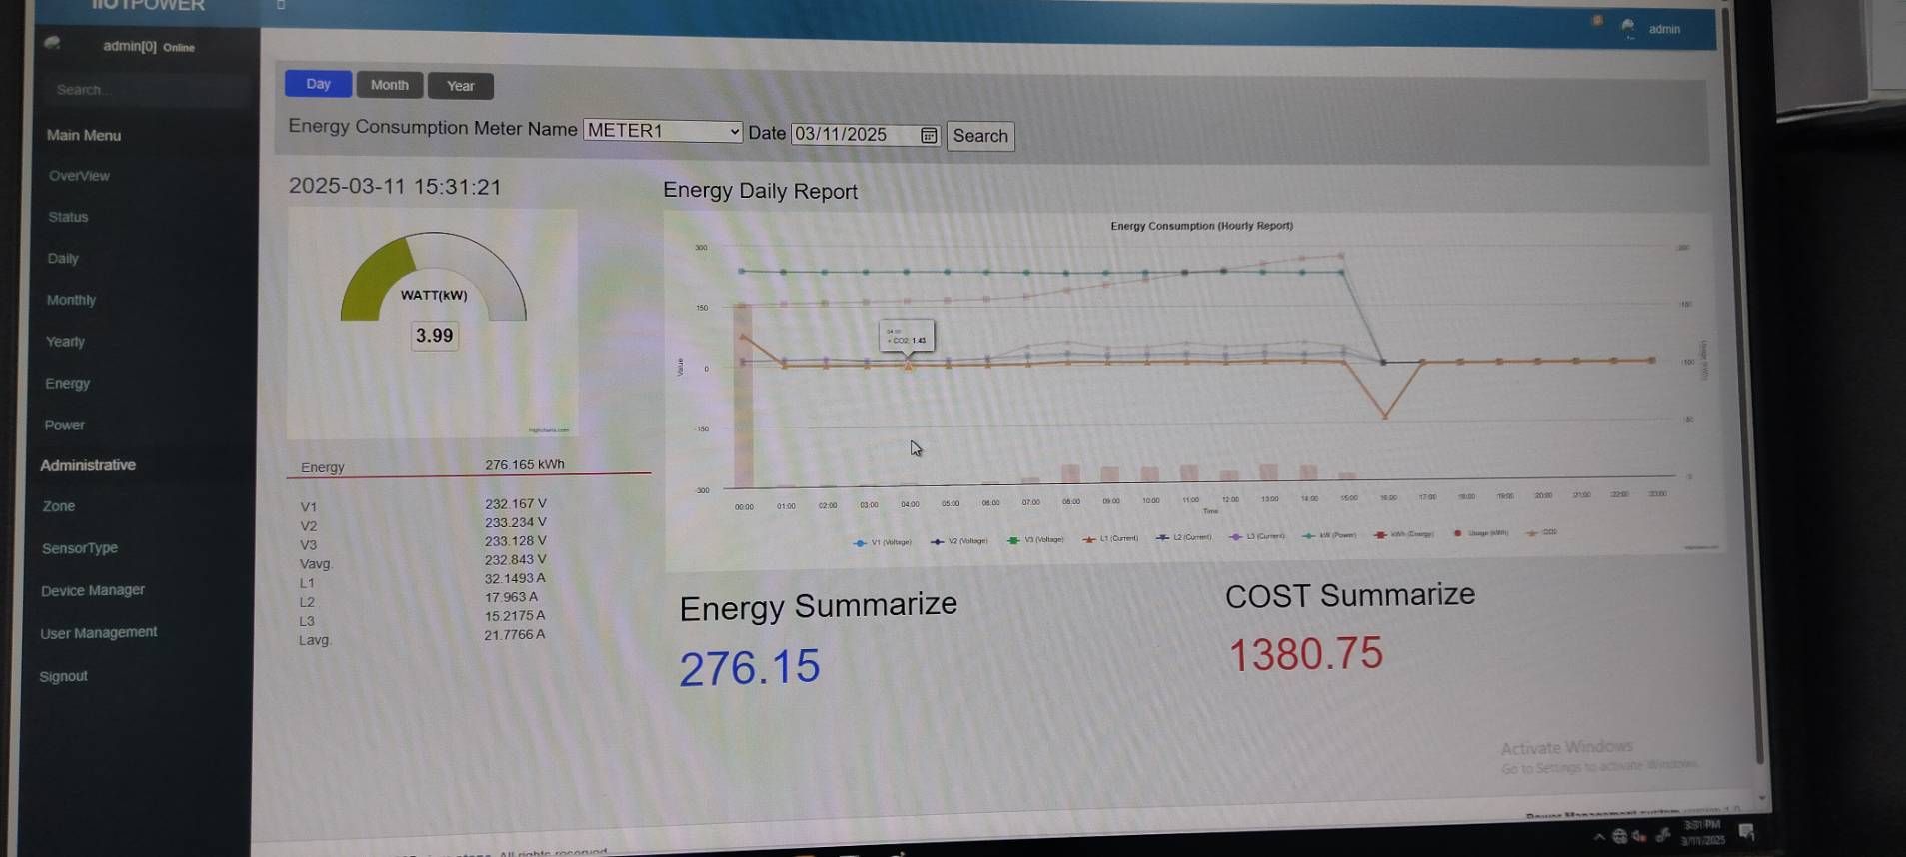Open the Meter Name dropdown showing METER1
This screenshot has width=1906, height=857.
(x=662, y=131)
